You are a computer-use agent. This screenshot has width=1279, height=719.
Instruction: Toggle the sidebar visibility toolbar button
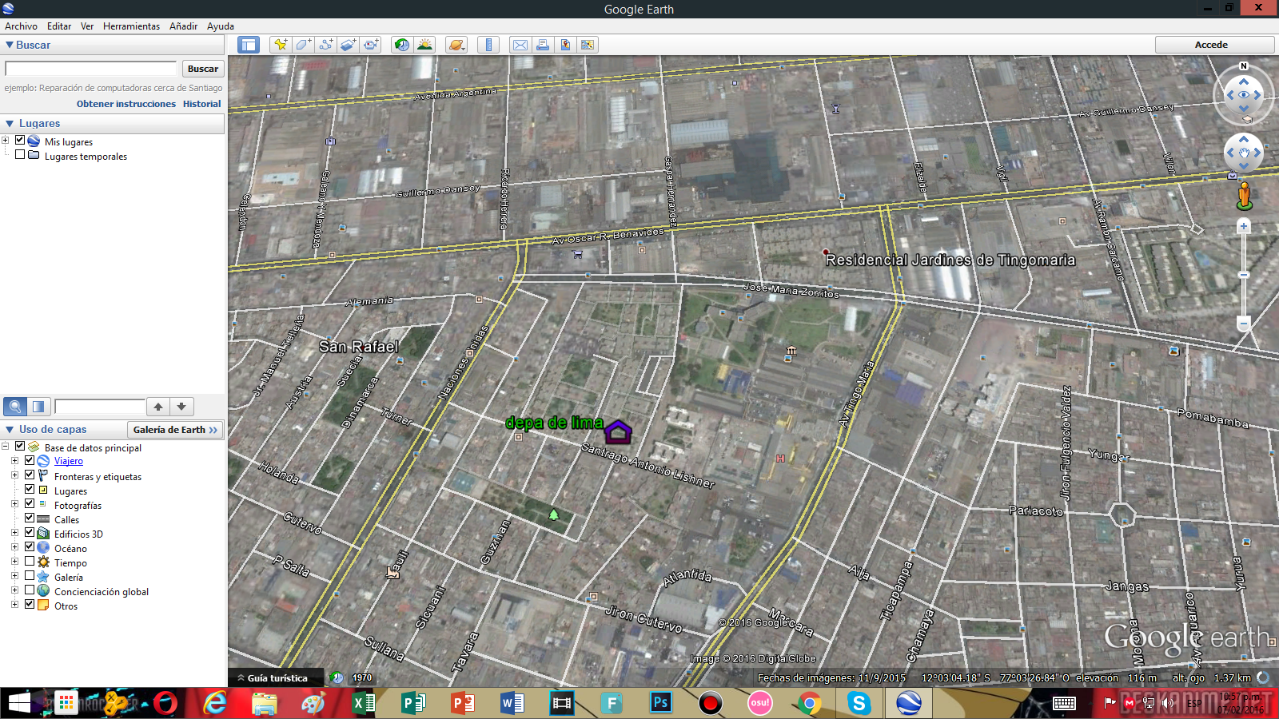pyautogui.click(x=249, y=45)
